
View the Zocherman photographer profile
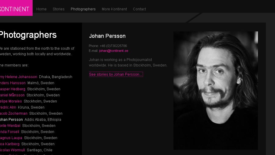pos(14,114)
